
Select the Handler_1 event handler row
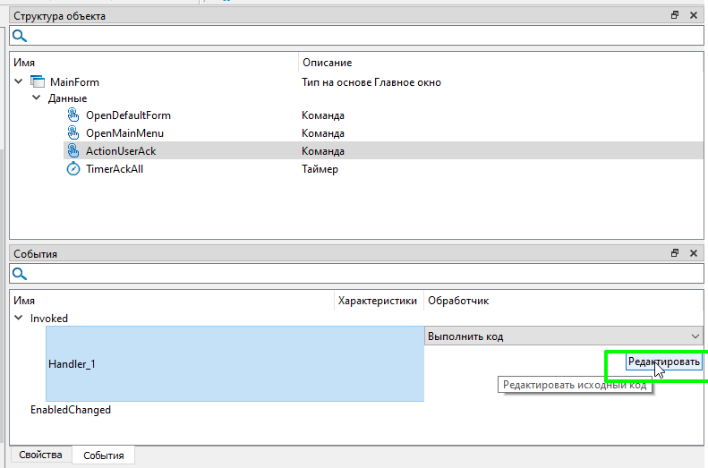coord(235,363)
